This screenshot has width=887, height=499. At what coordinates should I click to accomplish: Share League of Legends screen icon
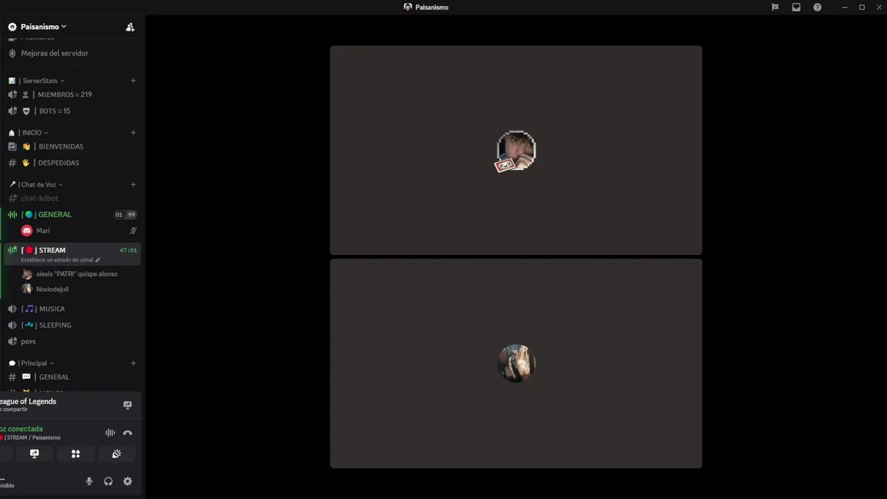pos(128,405)
